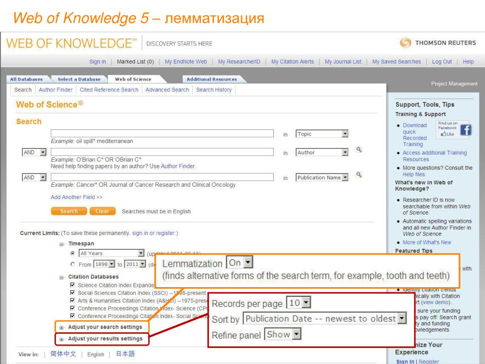485x364 pixels.
Task: Open the 1898 start year dropdown
Action: pyautogui.click(x=105, y=264)
